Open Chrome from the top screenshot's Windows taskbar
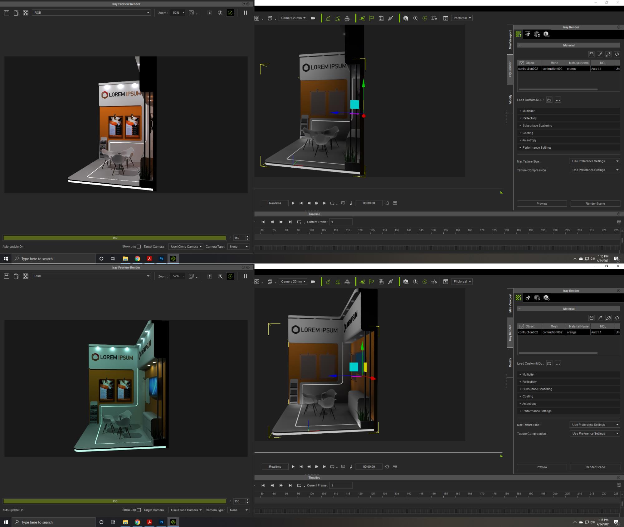 (x=137, y=259)
